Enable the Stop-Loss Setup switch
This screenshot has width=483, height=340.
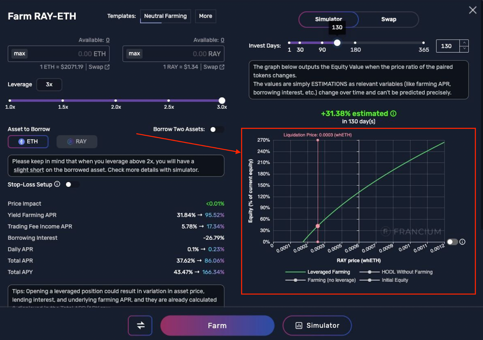(72, 184)
